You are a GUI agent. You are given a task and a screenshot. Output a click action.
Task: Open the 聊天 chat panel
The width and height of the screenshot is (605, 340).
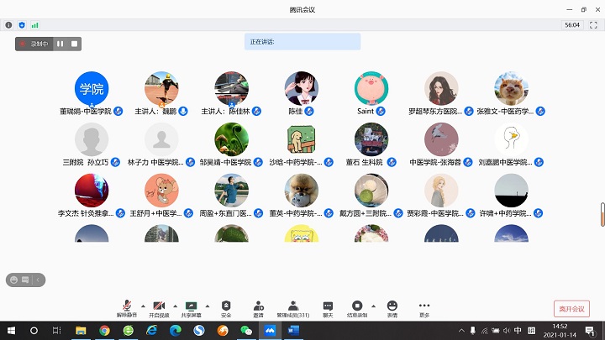328,307
